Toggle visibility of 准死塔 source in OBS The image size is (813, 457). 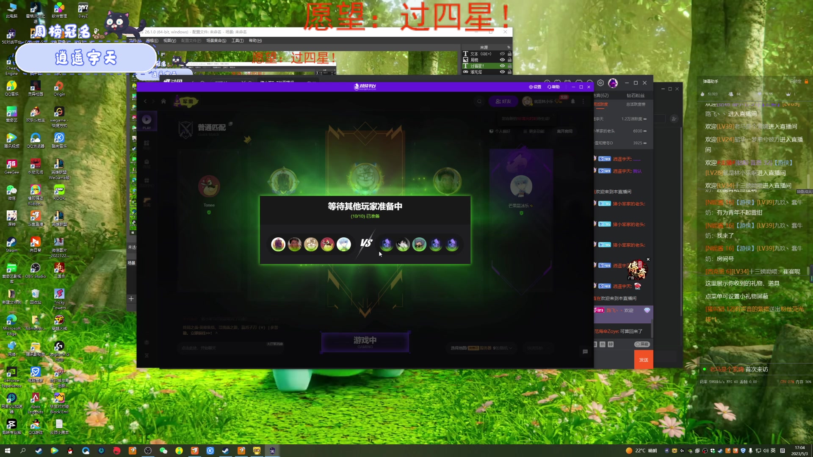pyautogui.click(x=503, y=72)
